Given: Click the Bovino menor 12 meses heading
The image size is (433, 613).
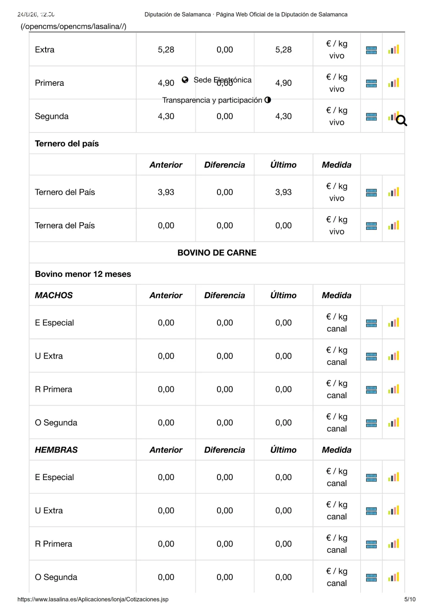Looking at the screenshot, I should pyautogui.click(x=83, y=274).
